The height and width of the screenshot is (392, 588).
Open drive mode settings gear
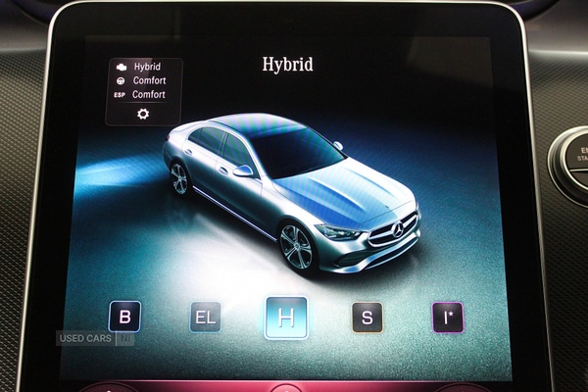tap(143, 114)
